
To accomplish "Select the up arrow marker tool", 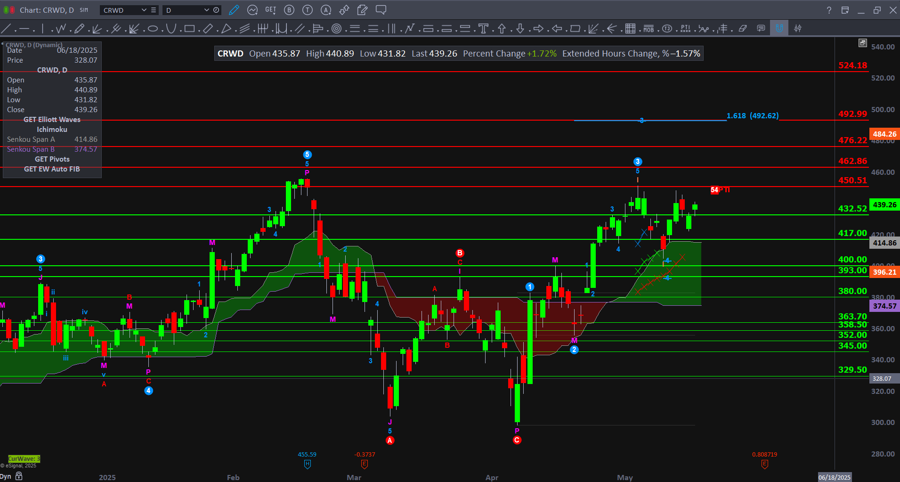I will click(502, 29).
